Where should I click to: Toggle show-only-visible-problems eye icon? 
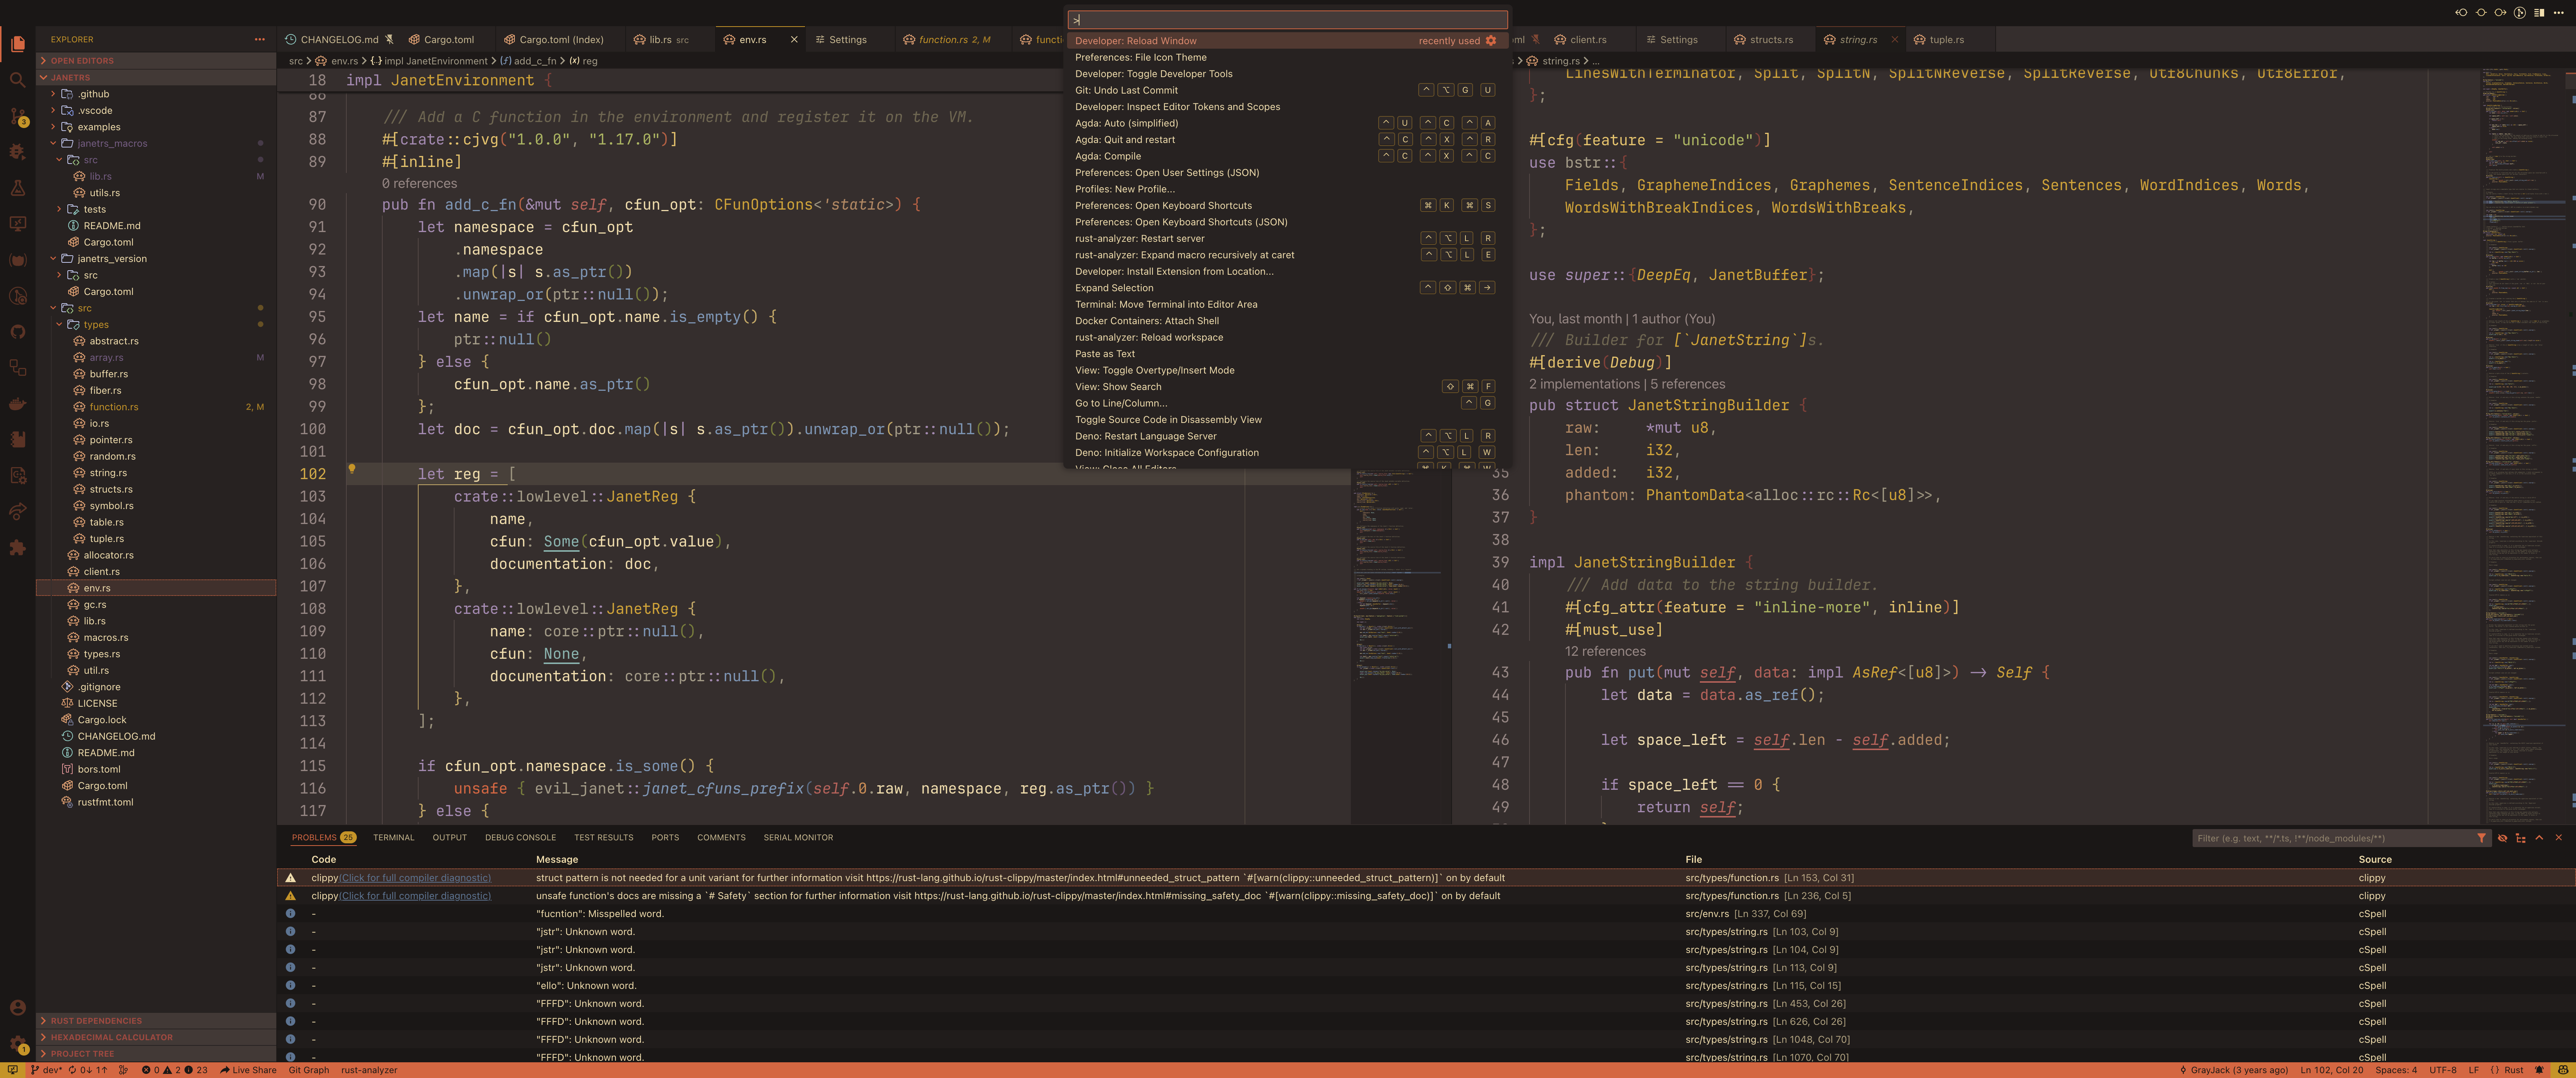coord(2502,838)
